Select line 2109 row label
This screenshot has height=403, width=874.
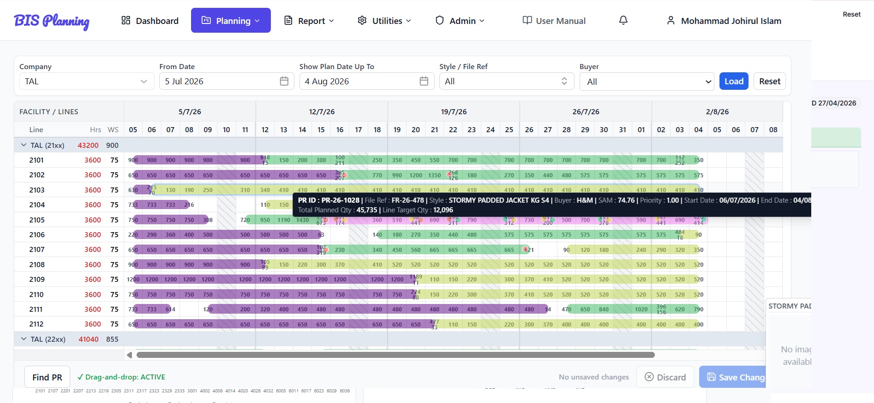tap(37, 279)
